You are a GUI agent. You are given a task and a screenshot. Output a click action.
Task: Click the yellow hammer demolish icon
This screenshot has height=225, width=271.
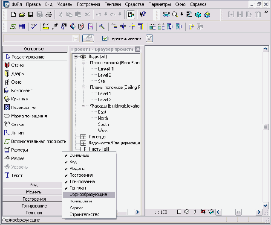101,26
